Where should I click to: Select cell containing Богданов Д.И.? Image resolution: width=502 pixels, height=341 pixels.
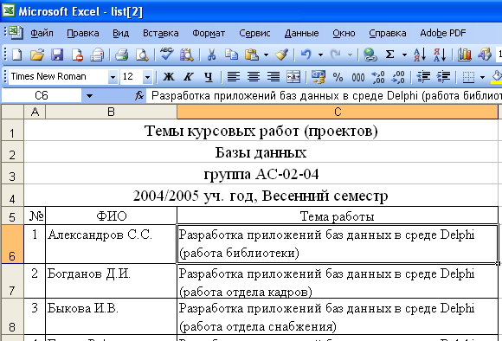[x=111, y=280]
